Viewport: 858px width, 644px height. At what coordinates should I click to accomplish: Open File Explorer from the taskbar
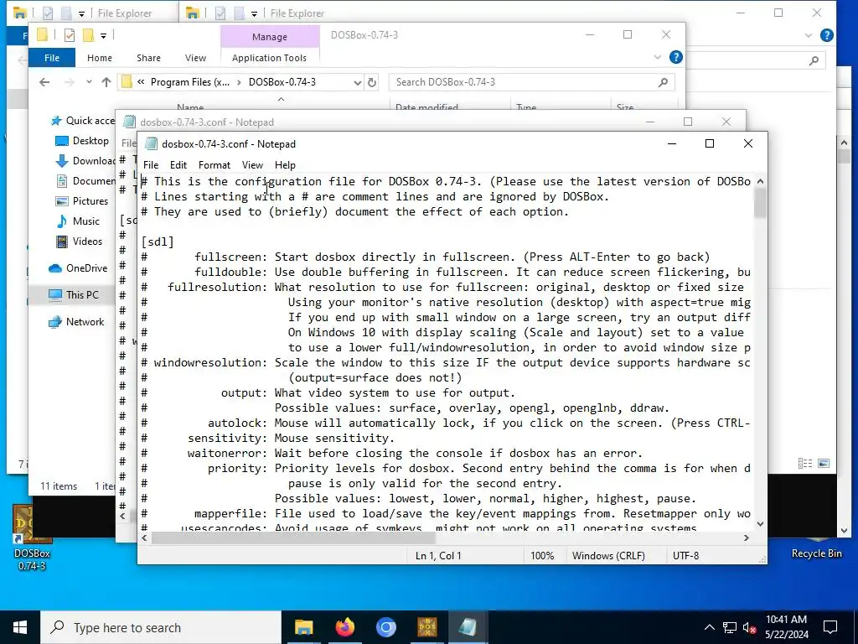point(303,627)
